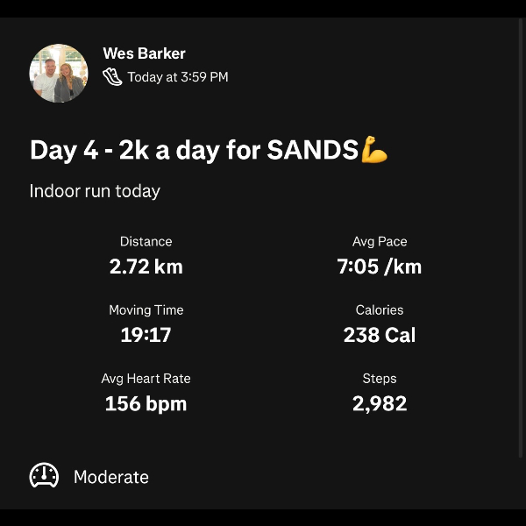Click the Avg Pace label
This screenshot has width=526, height=526.
[x=380, y=241]
